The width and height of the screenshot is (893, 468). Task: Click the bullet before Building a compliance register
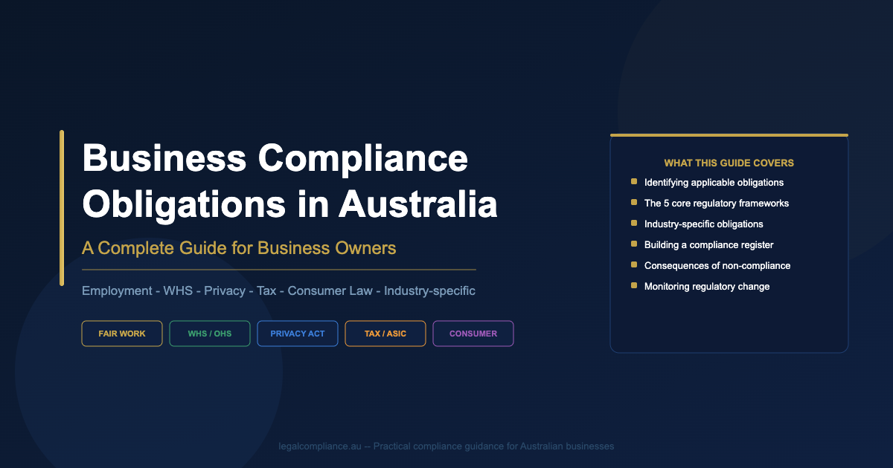(x=633, y=244)
